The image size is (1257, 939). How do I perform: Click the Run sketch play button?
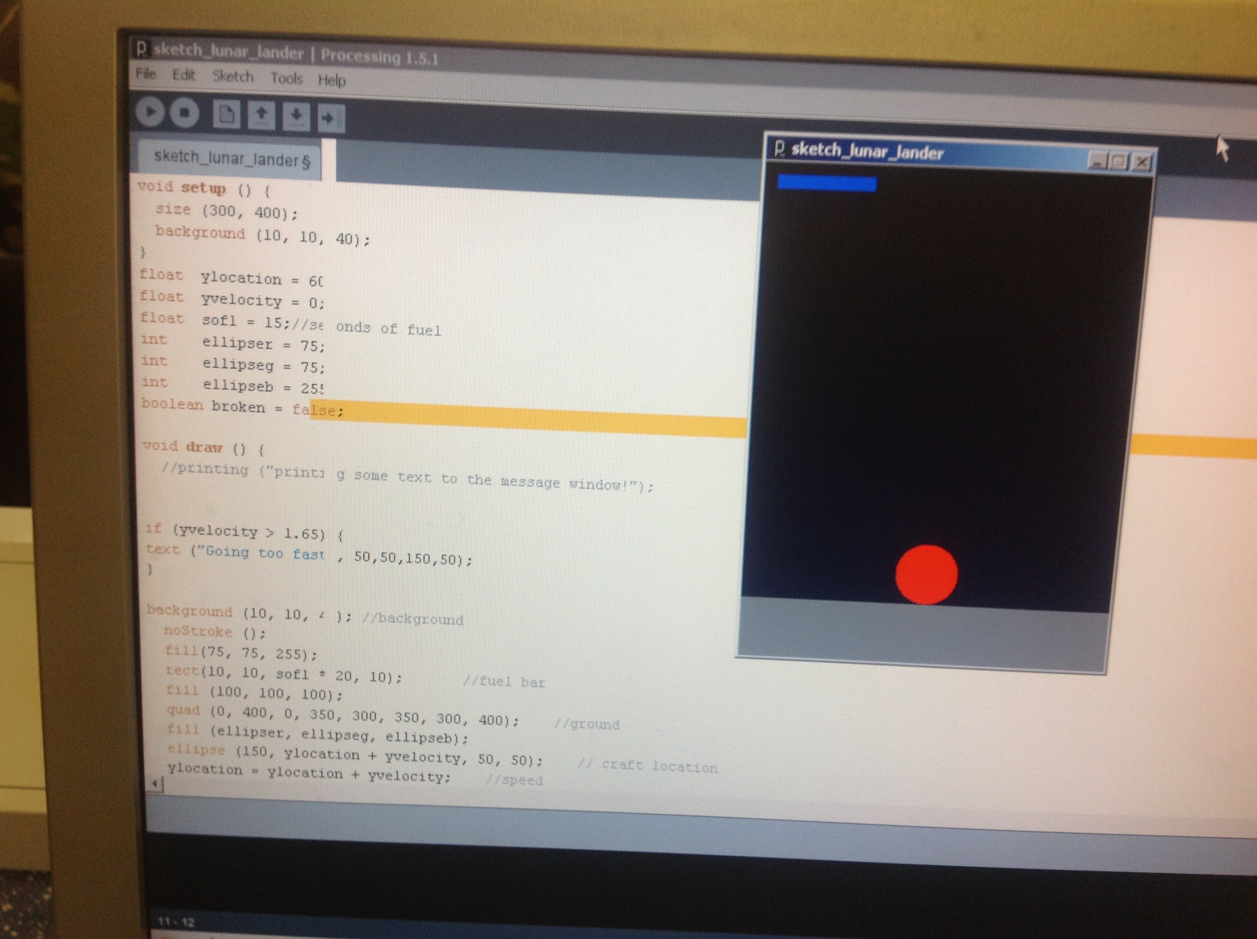pyautogui.click(x=150, y=112)
